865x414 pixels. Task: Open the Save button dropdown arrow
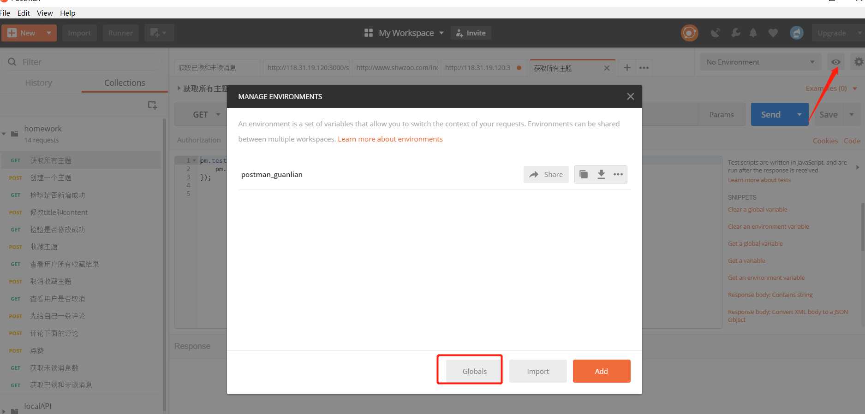click(852, 114)
